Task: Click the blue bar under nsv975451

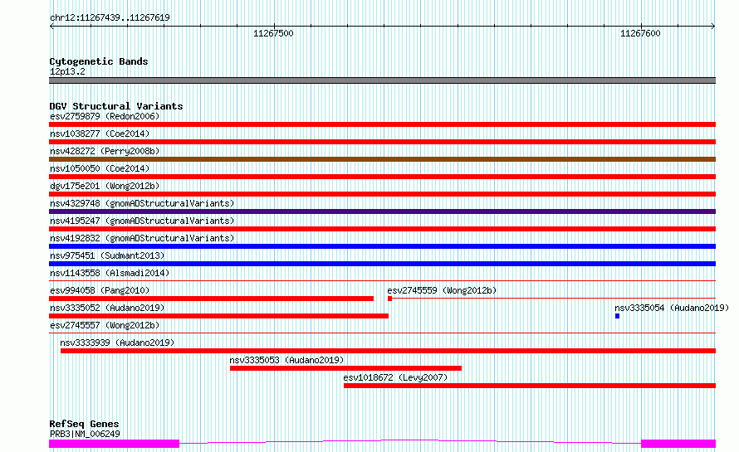Action: click(382, 264)
